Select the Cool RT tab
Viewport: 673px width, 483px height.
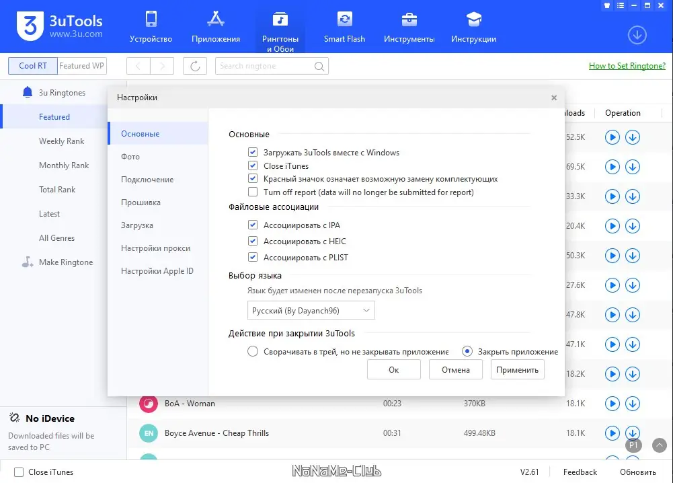[33, 66]
